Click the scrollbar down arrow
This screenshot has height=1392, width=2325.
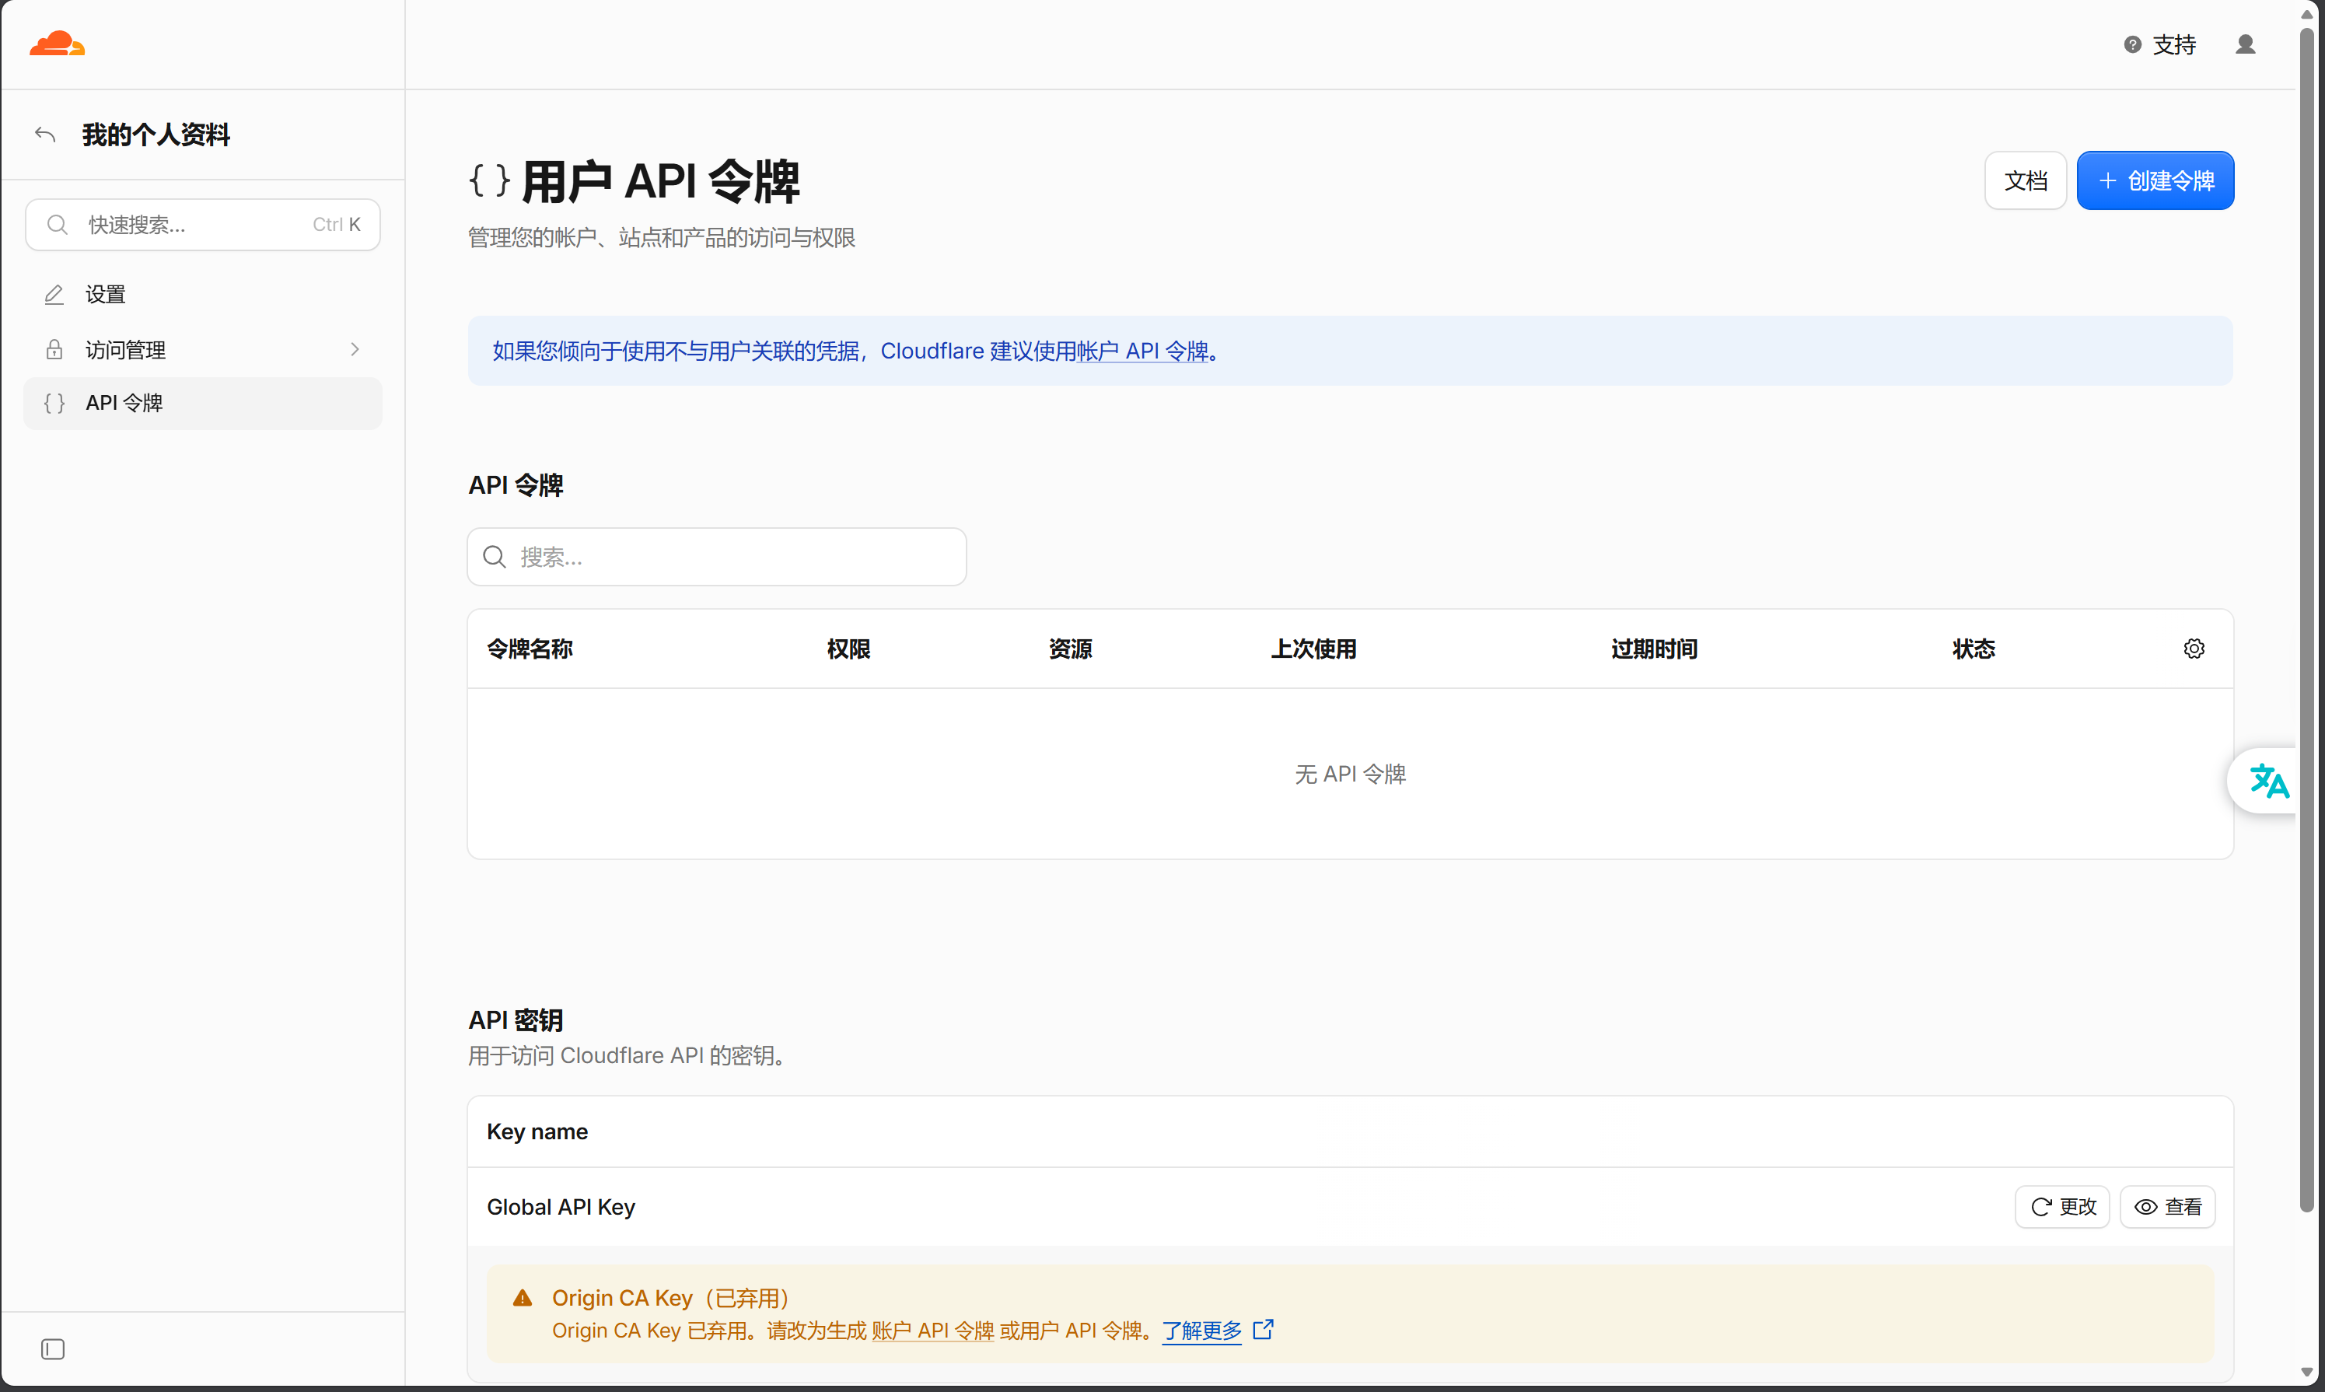2306,1371
